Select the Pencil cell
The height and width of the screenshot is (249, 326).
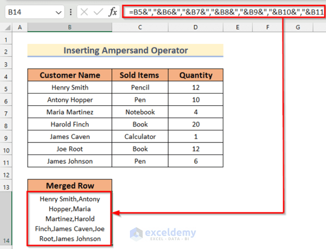140,87
